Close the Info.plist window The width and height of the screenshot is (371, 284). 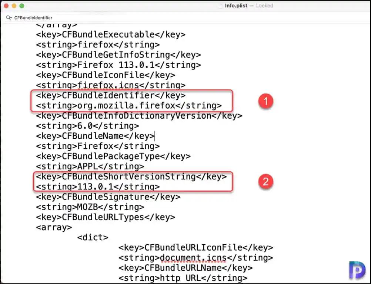click(6, 6)
